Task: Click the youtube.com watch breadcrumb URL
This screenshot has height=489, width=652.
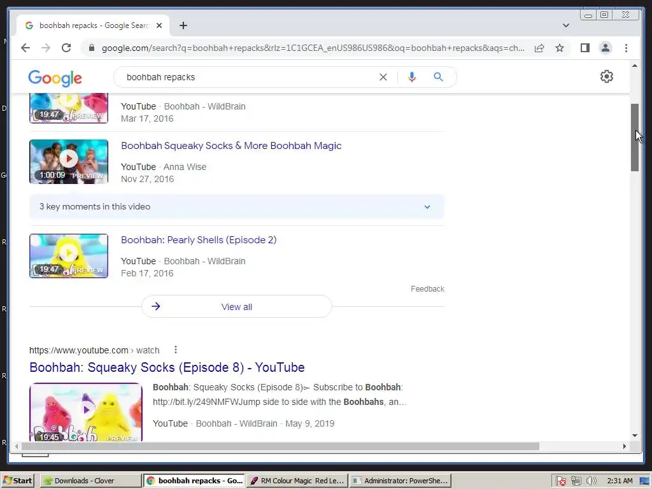Action: coord(94,350)
